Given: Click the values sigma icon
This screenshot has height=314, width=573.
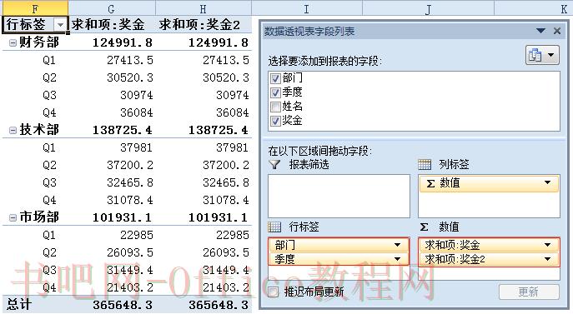Looking at the screenshot, I should [424, 227].
